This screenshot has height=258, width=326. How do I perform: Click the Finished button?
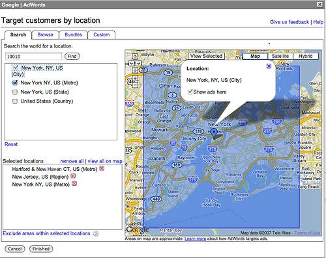coord(41,249)
